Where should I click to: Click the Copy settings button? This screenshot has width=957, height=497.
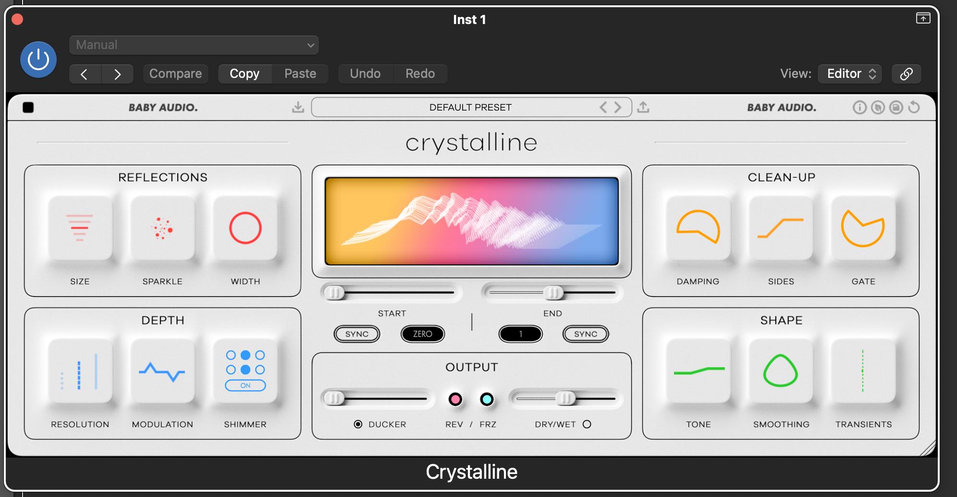[x=245, y=74]
